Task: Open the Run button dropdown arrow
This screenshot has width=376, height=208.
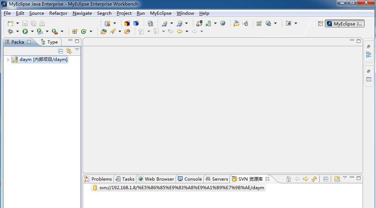Action: pos(32,31)
